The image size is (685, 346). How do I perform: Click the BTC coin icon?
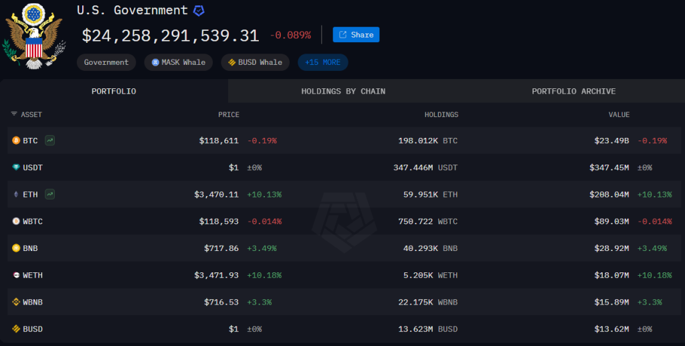click(x=16, y=141)
